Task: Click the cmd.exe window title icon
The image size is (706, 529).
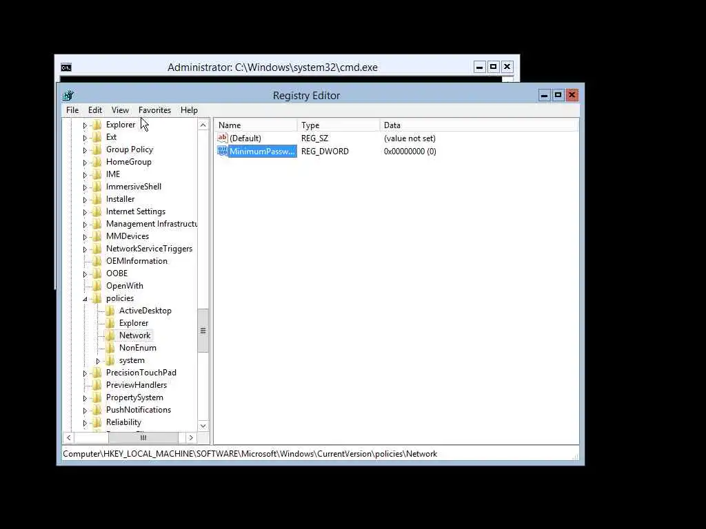Action: pyautogui.click(x=66, y=68)
